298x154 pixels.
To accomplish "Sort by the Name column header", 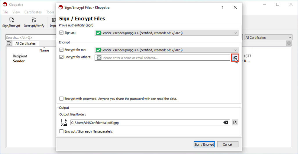I will (x=44, y=50).
